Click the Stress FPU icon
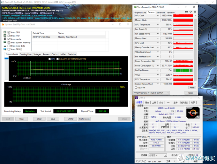Image resolution: width=217 pixels, height=164 pixels. click(5, 36)
